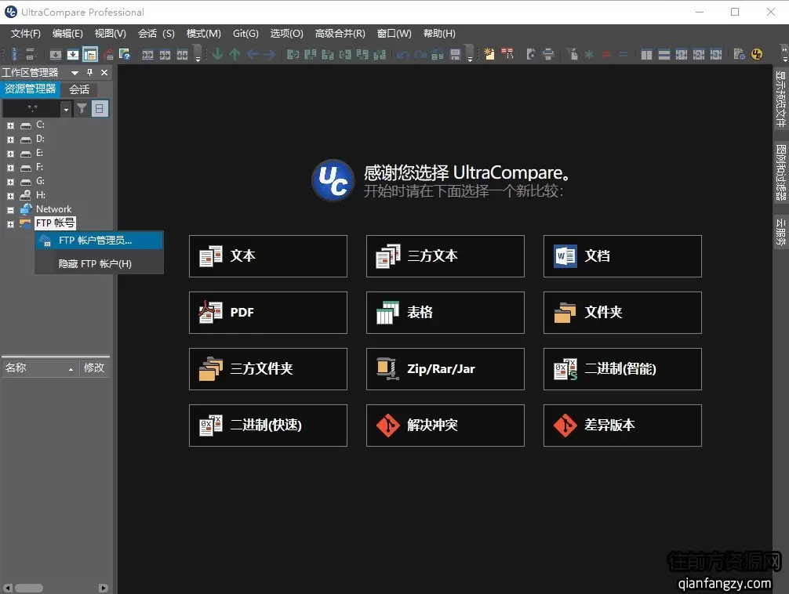Screen dimensions: 789x594
Task: Start a 文件夹 folder comparison
Action: (623, 313)
